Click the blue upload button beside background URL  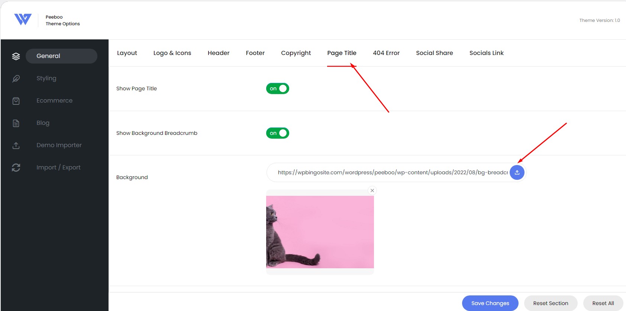click(x=517, y=172)
